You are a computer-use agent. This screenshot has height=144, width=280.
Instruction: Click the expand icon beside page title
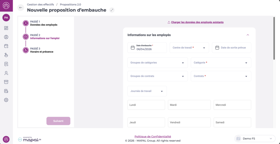coord(112,10)
